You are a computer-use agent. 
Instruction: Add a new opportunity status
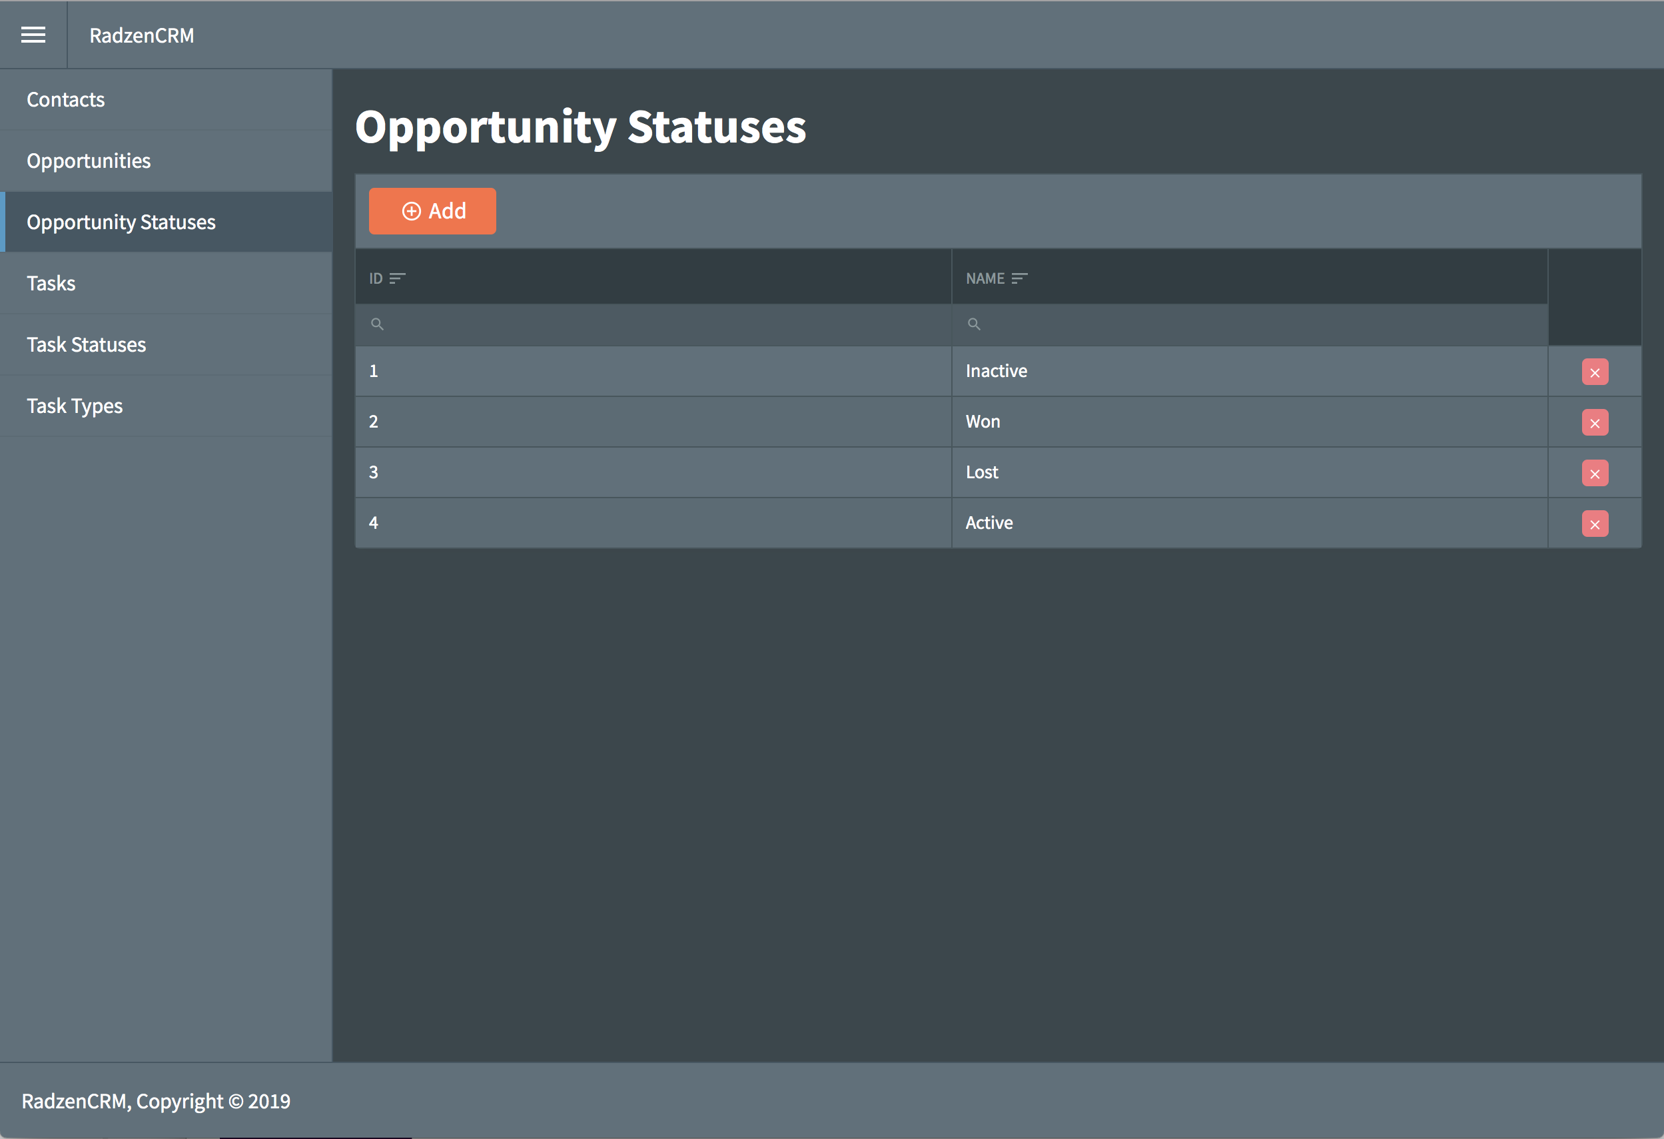[x=432, y=211]
